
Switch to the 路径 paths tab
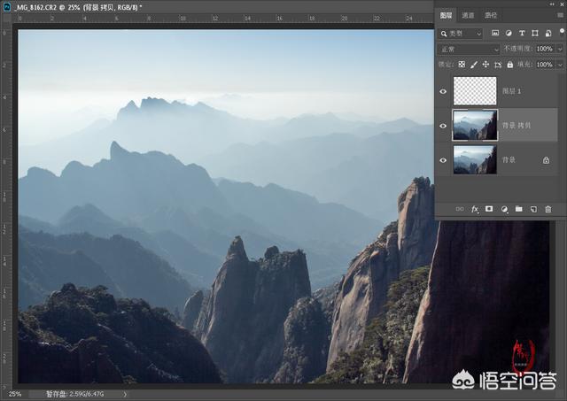coord(490,15)
